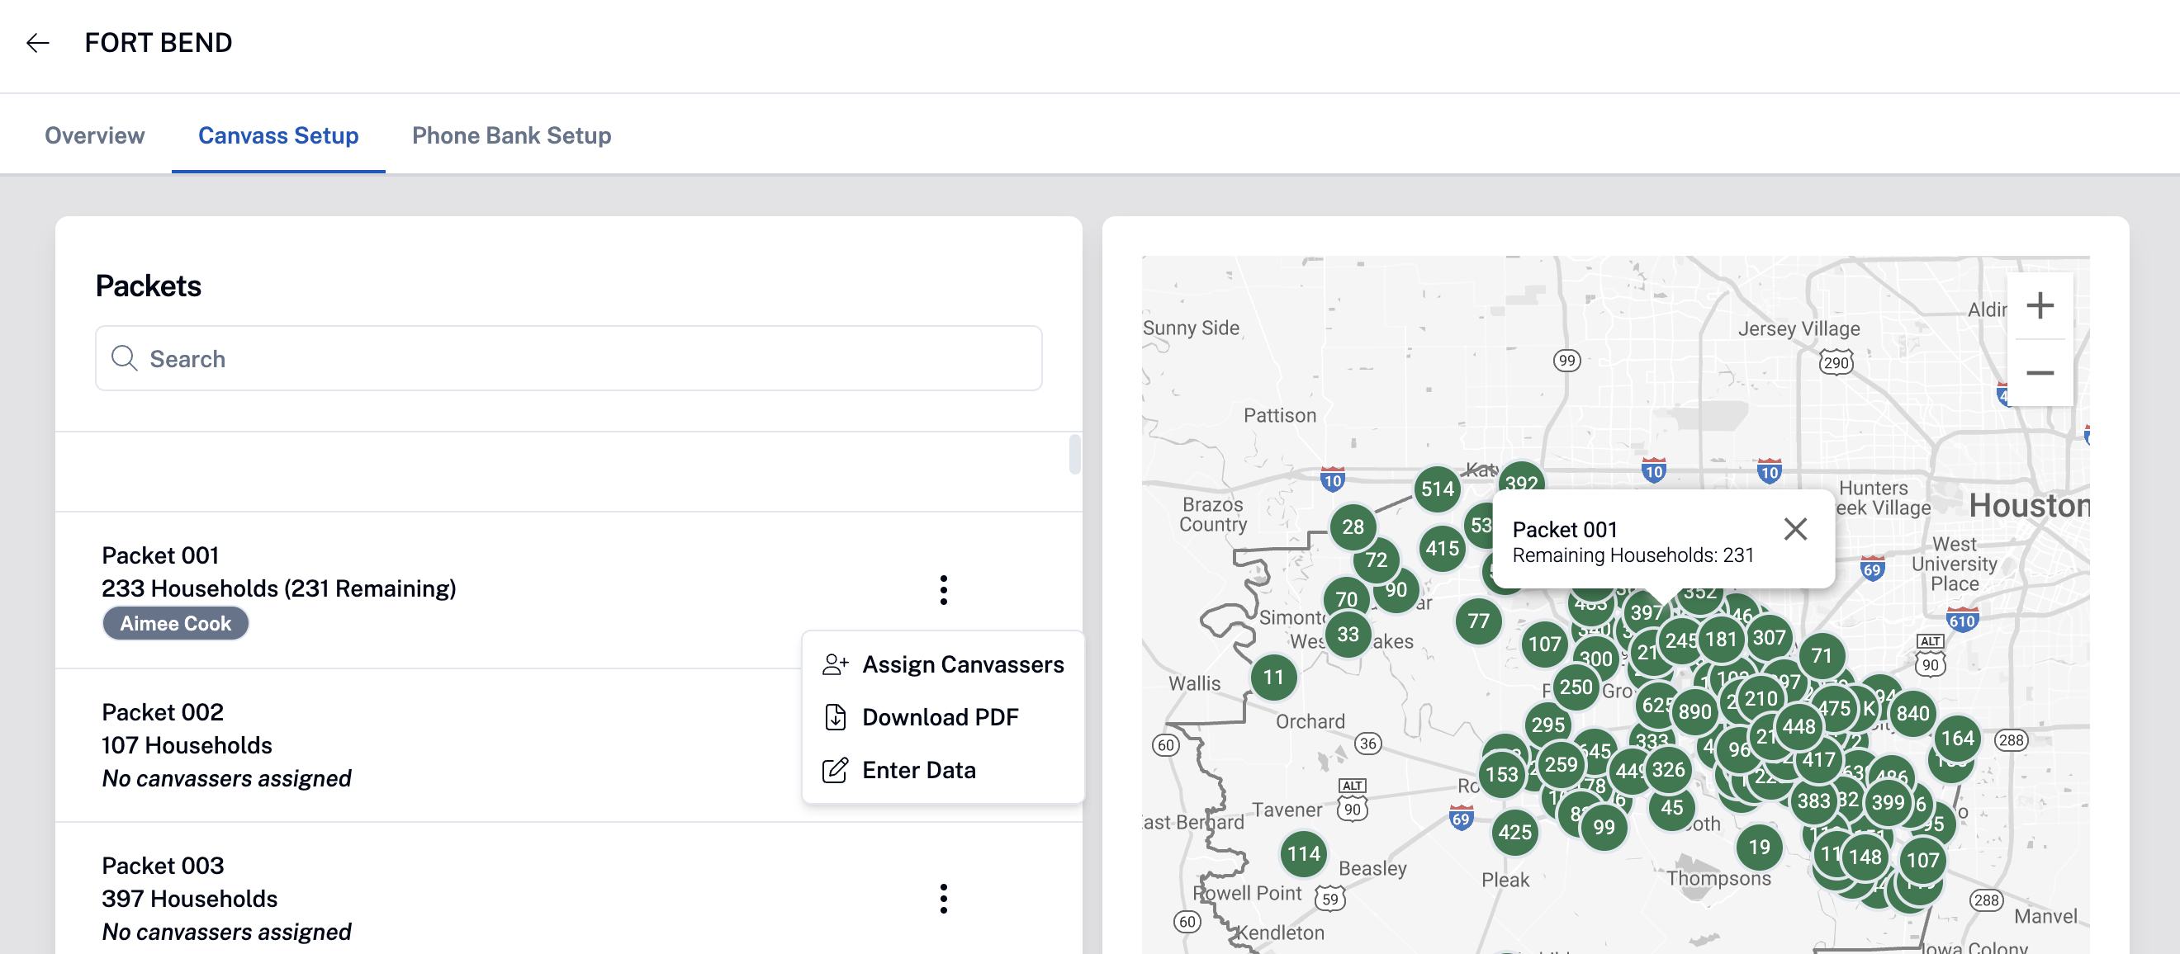Click the 514 map cluster marker
Viewport: 2180px width, 954px height.
pyautogui.click(x=1437, y=489)
